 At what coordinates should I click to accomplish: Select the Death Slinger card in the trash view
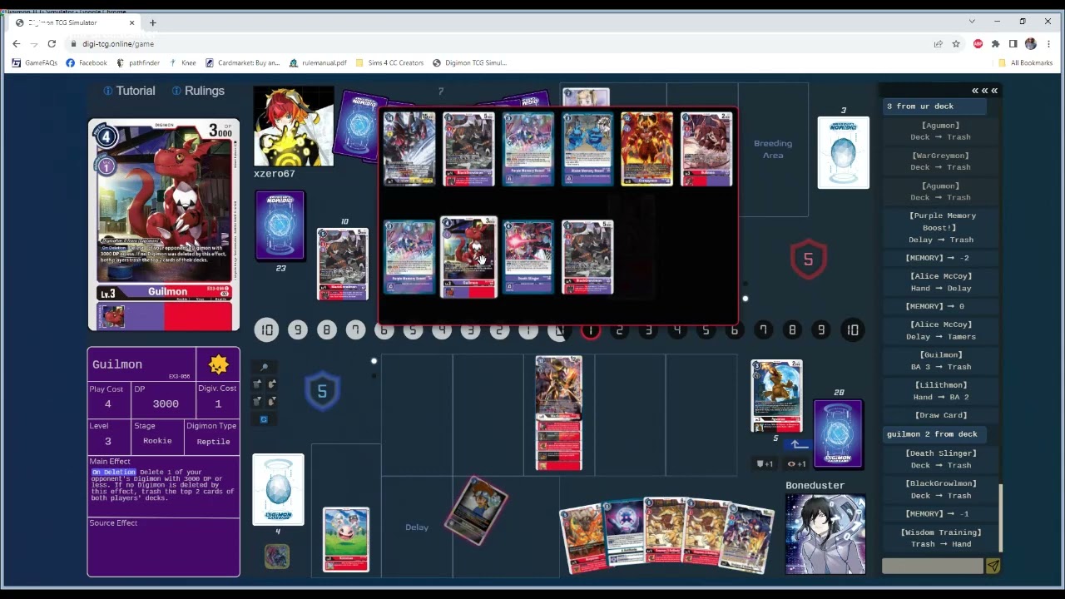pyautogui.click(x=528, y=257)
